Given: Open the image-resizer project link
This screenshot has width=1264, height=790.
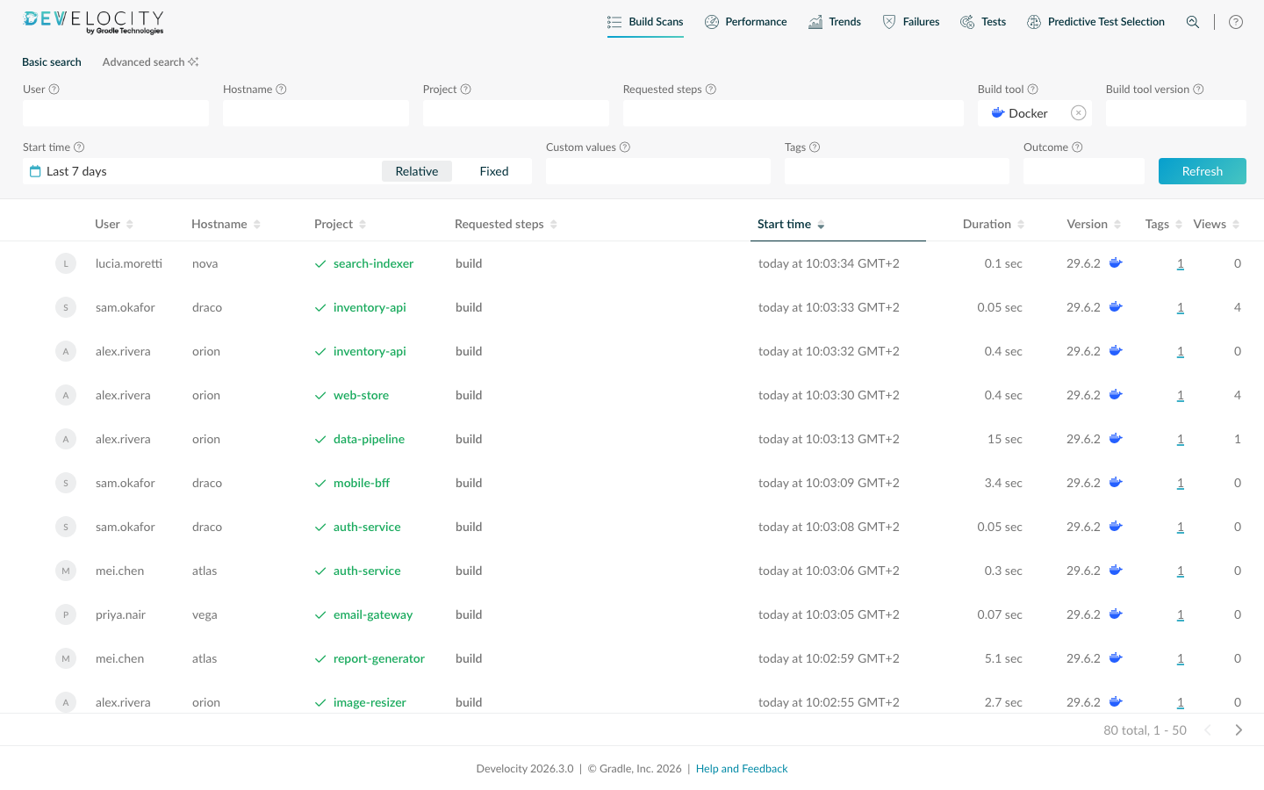Looking at the screenshot, I should pos(370,702).
